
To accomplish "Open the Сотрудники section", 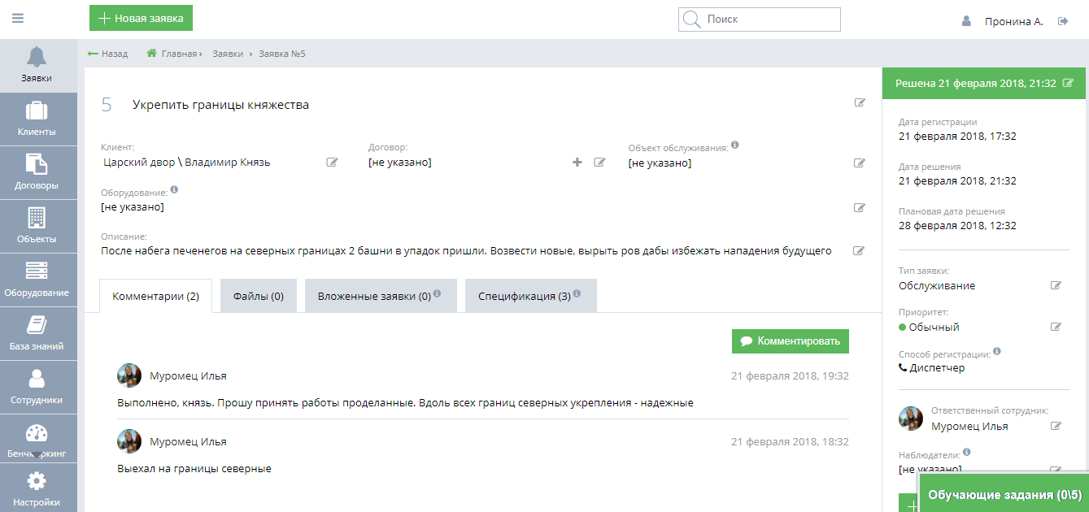I will 38,386.
